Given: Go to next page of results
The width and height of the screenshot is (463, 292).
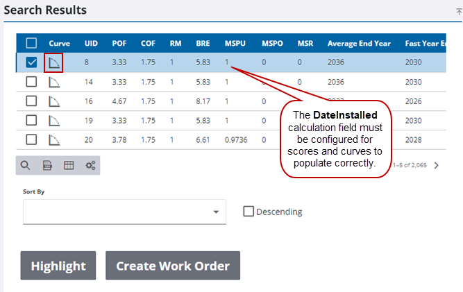Looking at the screenshot, I should pos(436,166).
